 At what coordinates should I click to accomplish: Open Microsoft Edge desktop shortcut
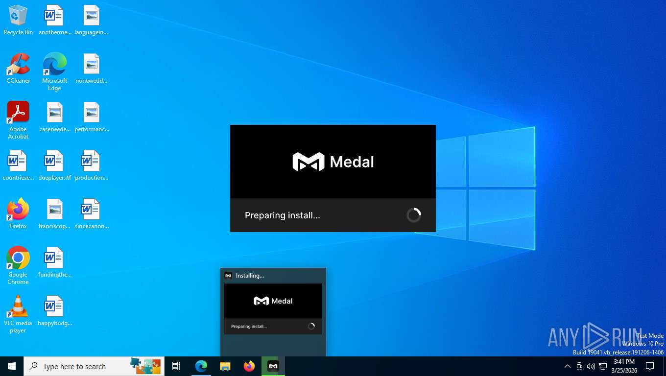[54, 72]
